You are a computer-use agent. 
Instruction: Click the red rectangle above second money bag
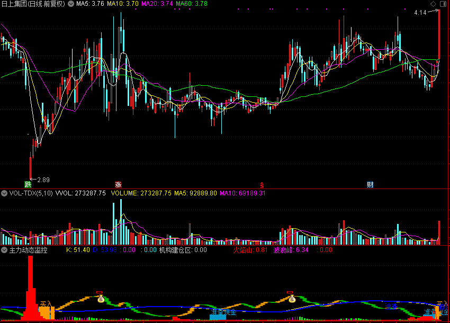click(290, 293)
